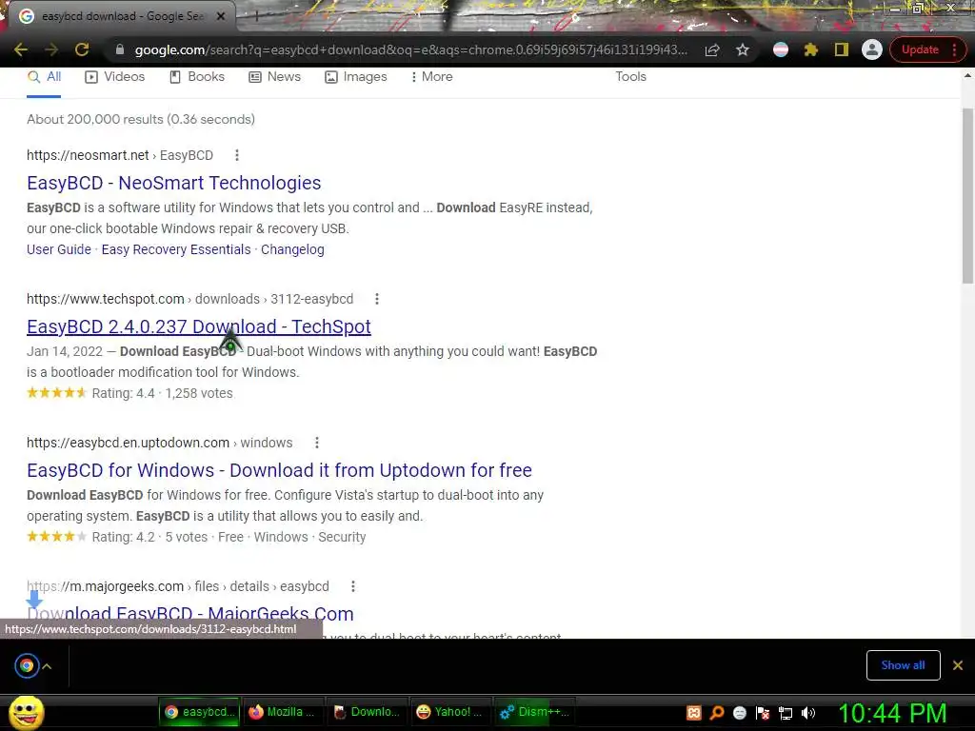Click the page vertical scrollbar
The width and height of the screenshot is (975, 731).
967,196
